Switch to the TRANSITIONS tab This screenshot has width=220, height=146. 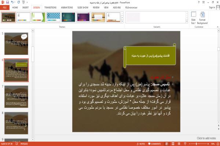(50, 8)
